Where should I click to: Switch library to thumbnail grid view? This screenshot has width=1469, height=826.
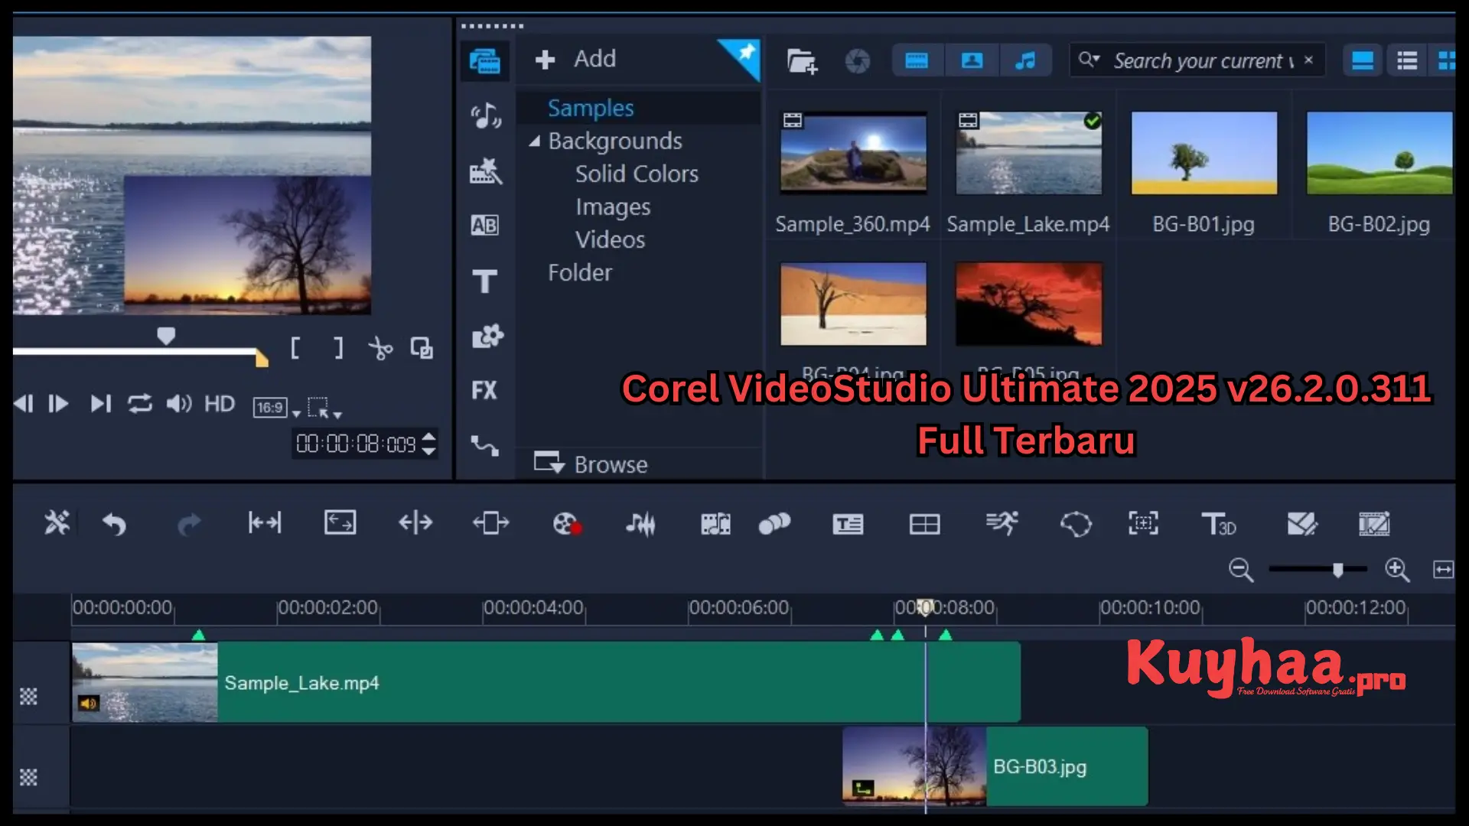coord(1445,60)
